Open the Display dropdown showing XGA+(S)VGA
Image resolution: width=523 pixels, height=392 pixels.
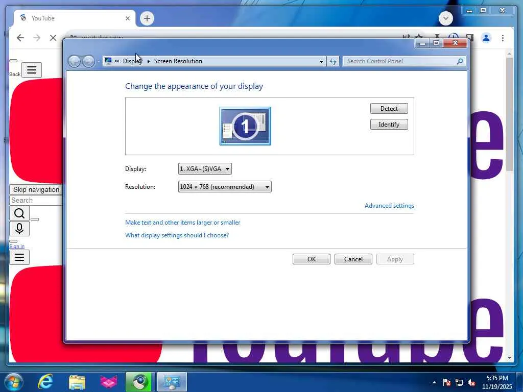click(x=205, y=169)
